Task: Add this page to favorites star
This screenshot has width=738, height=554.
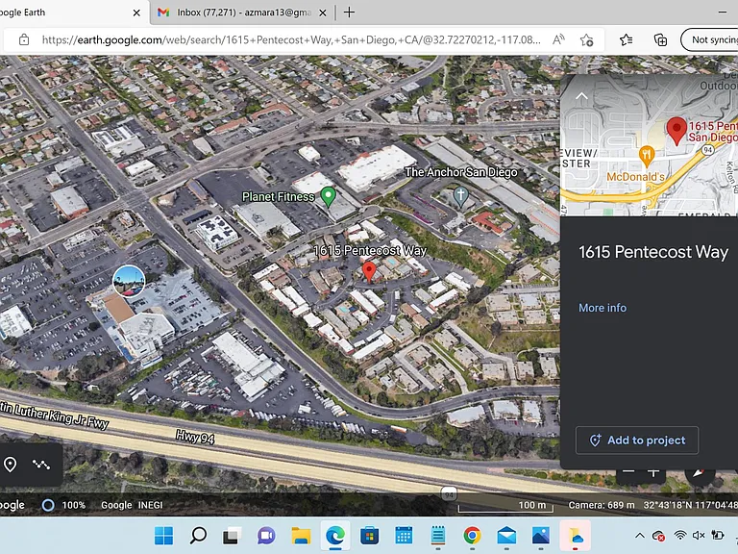Action: [586, 40]
